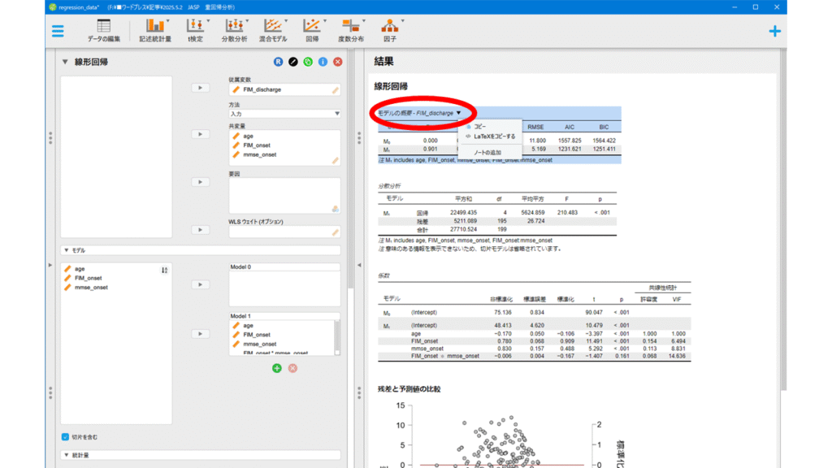Open the t検定 analysis menu
The width and height of the screenshot is (832, 468).
tap(195, 31)
